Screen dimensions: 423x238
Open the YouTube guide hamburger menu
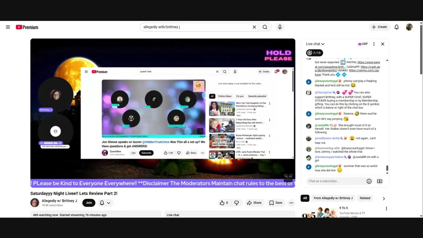click(x=8, y=27)
